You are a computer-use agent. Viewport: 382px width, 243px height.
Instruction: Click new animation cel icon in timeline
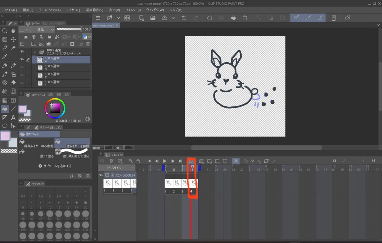[x=209, y=161]
